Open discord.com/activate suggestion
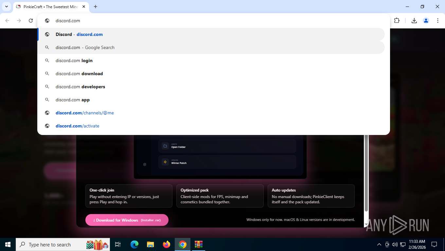This screenshot has width=445, height=251. [x=211, y=126]
